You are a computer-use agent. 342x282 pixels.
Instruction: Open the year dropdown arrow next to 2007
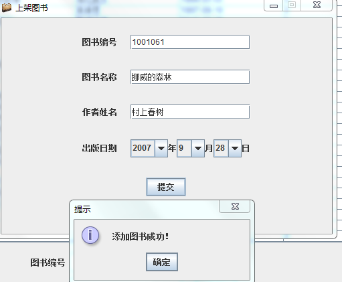(161, 148)
